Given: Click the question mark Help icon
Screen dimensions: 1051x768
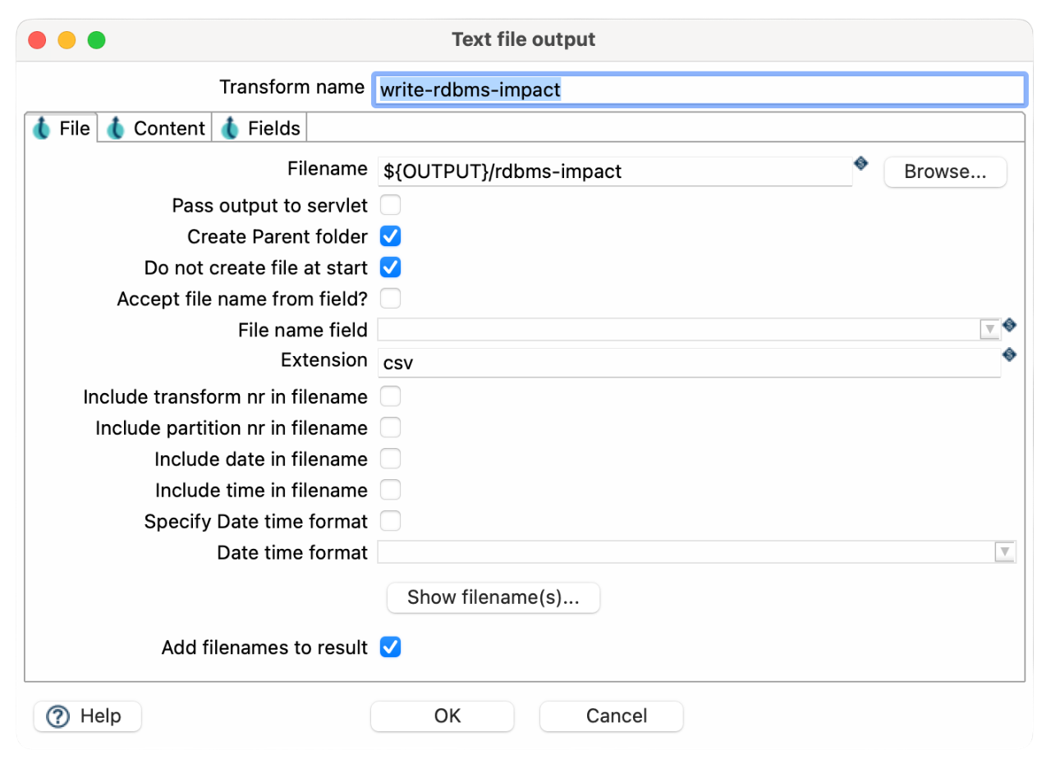Looking at the screenshot, I should click(58, 716).
